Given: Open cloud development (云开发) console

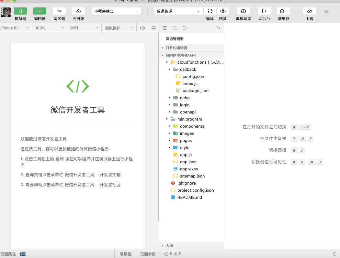Looking at the screenshot, I should point(78,11).
